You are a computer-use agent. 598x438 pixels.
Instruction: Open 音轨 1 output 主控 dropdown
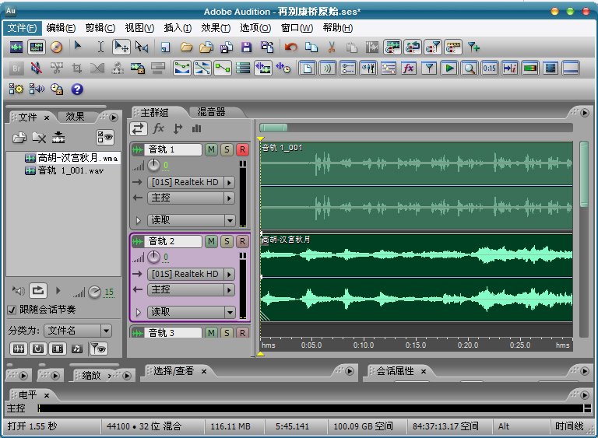(191, 198)
